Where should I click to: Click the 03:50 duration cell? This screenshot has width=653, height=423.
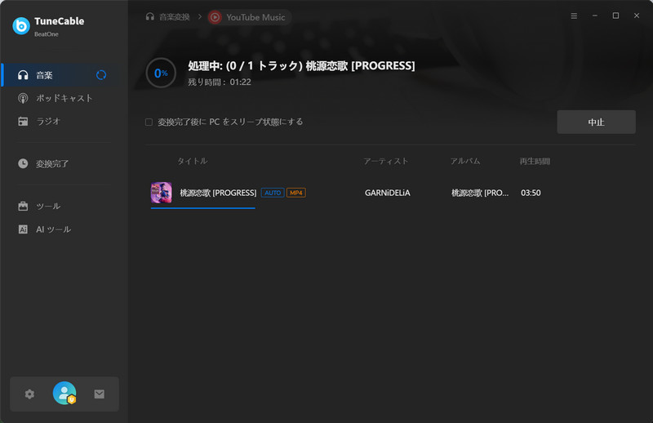coord(531,193)
